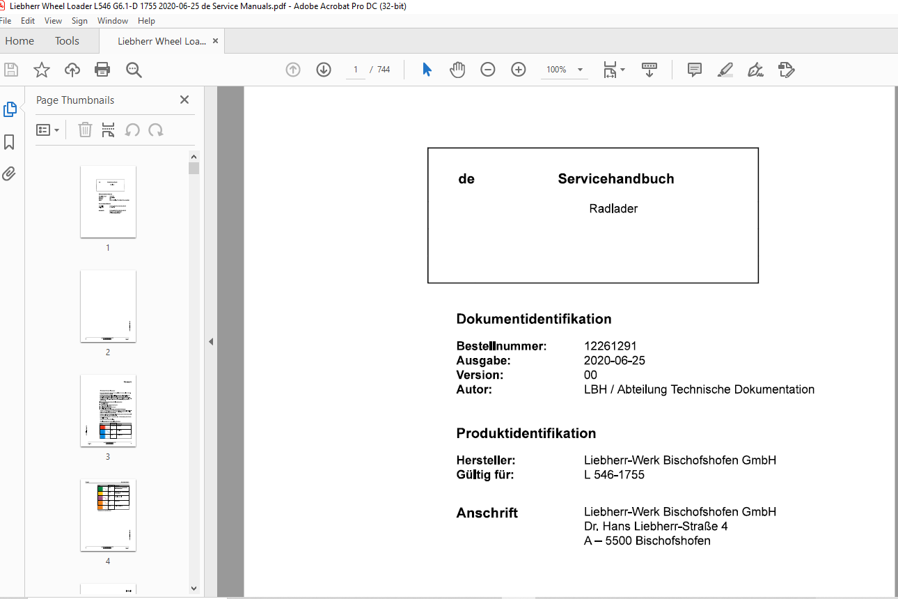Add a comment with note icon
Viewport: 898px width, 599px height.
coord(694,70)
